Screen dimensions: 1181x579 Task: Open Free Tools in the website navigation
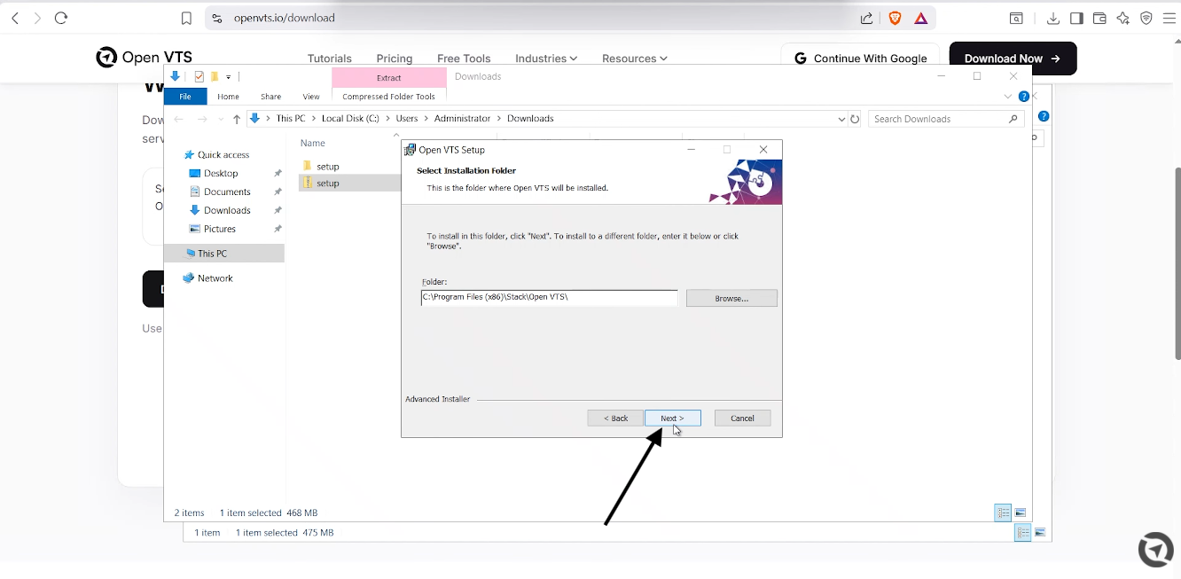464,59
